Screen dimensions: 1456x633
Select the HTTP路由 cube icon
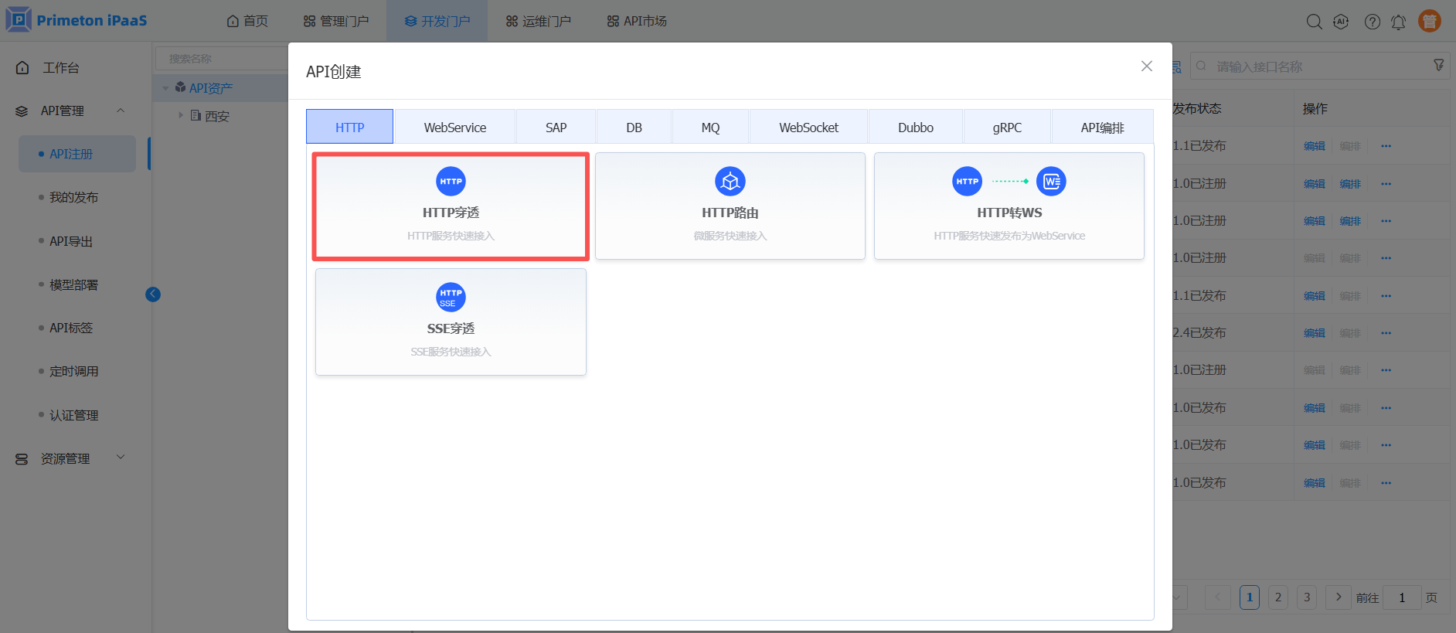pyautogui.click(x=730, y=182)
